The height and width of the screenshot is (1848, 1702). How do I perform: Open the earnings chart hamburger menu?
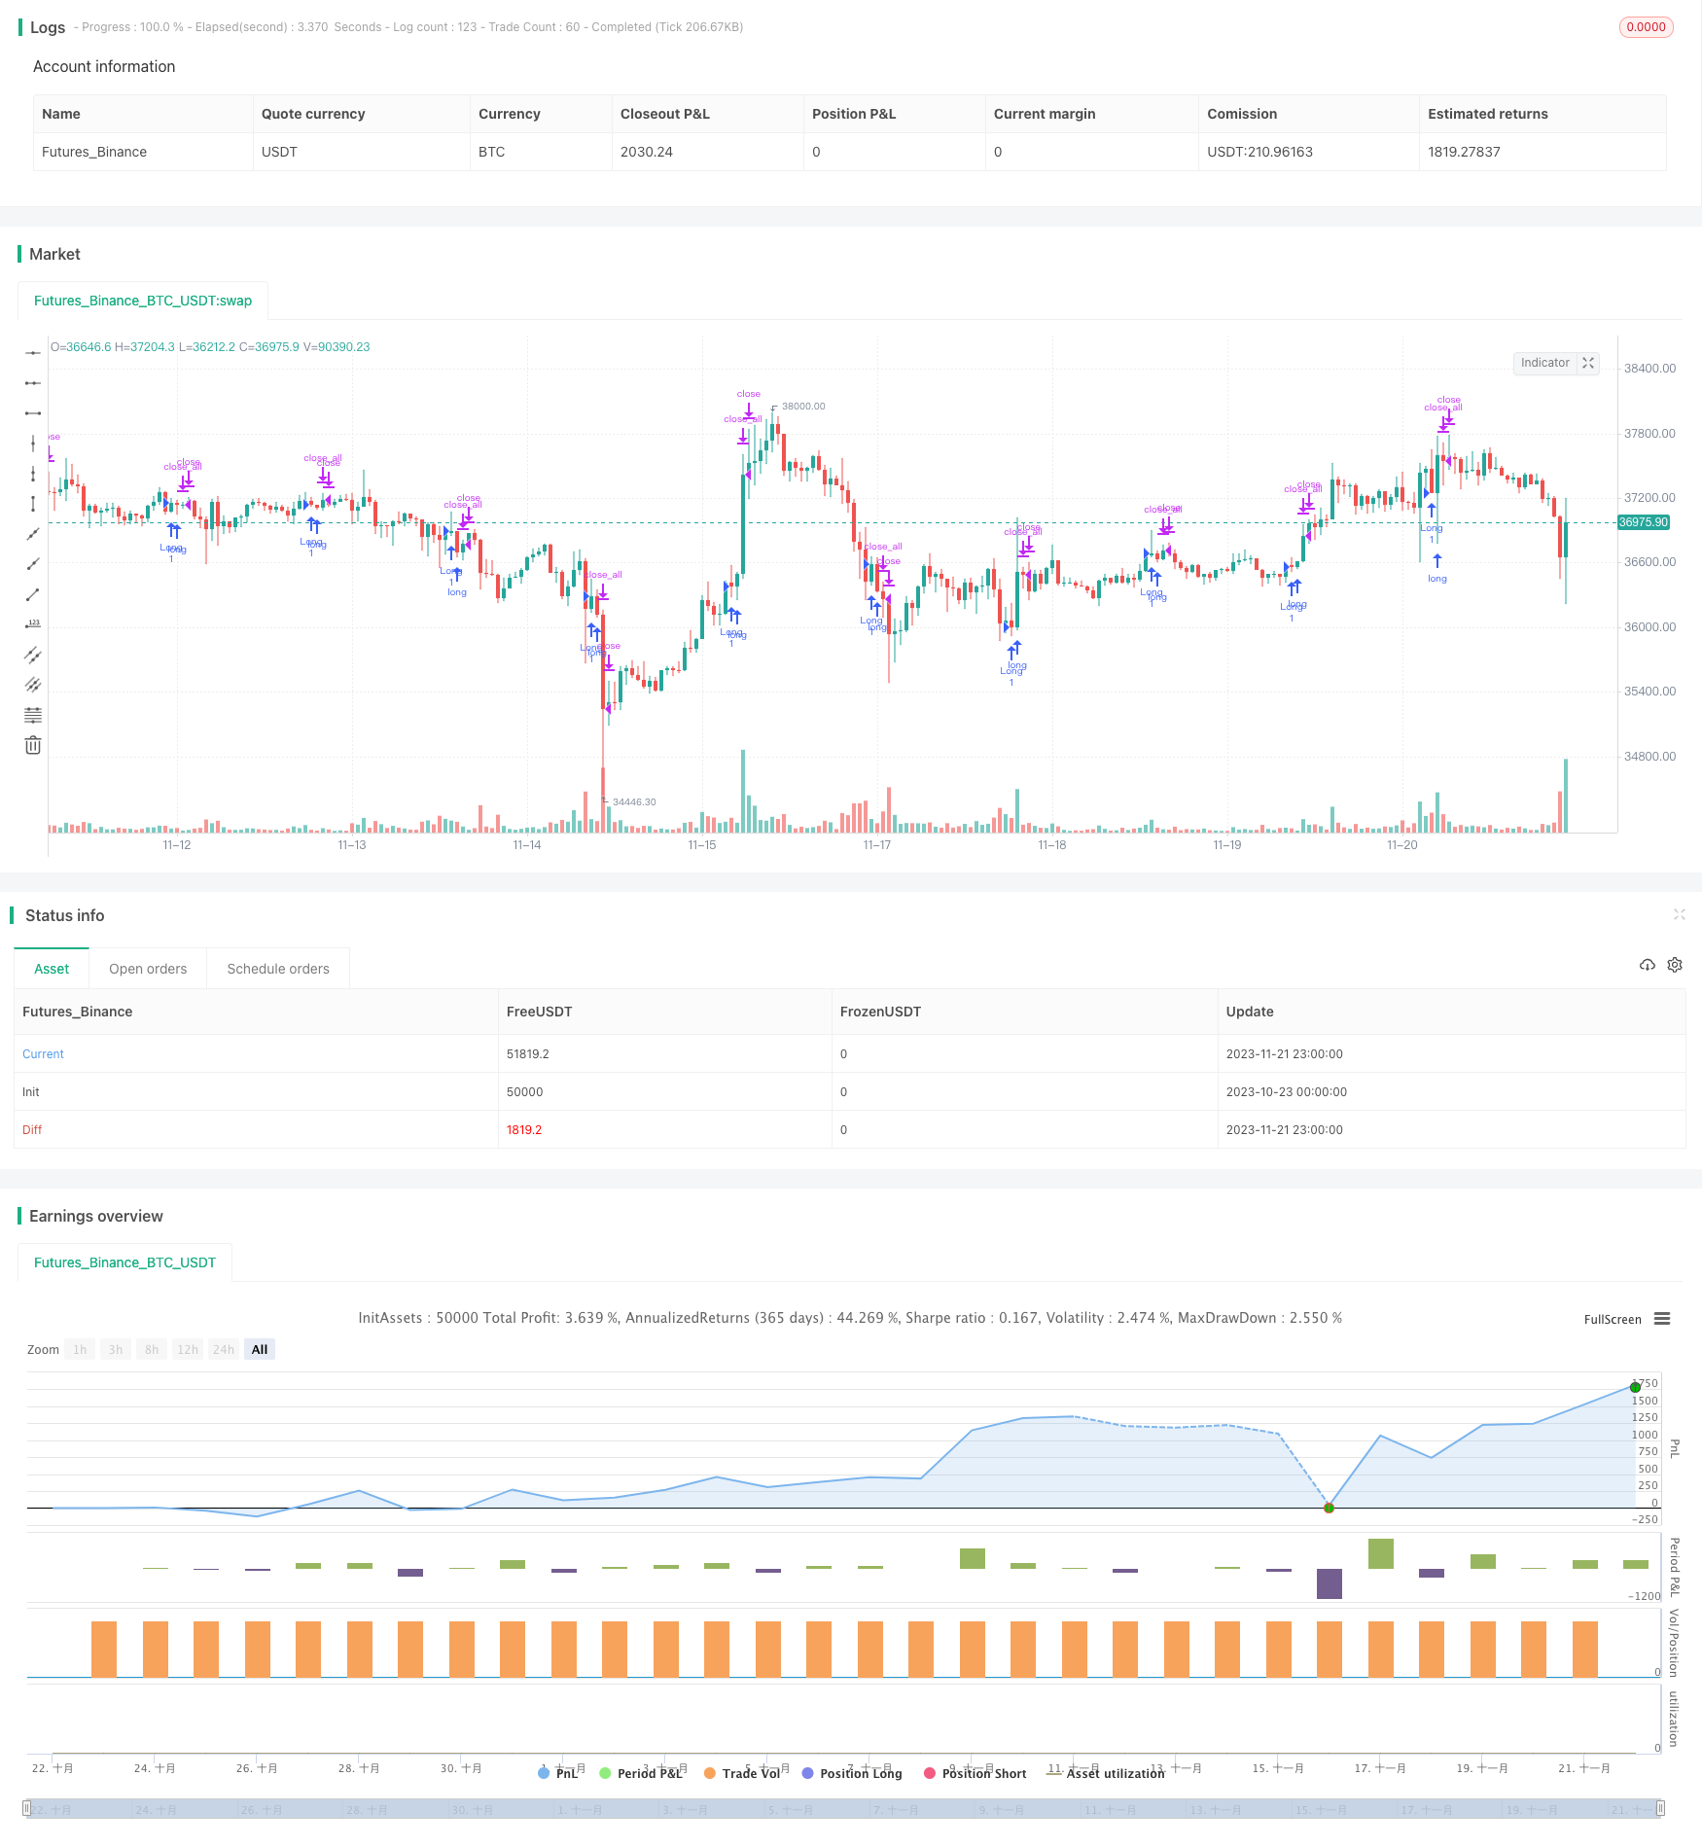click(x=1664, y=1319)
